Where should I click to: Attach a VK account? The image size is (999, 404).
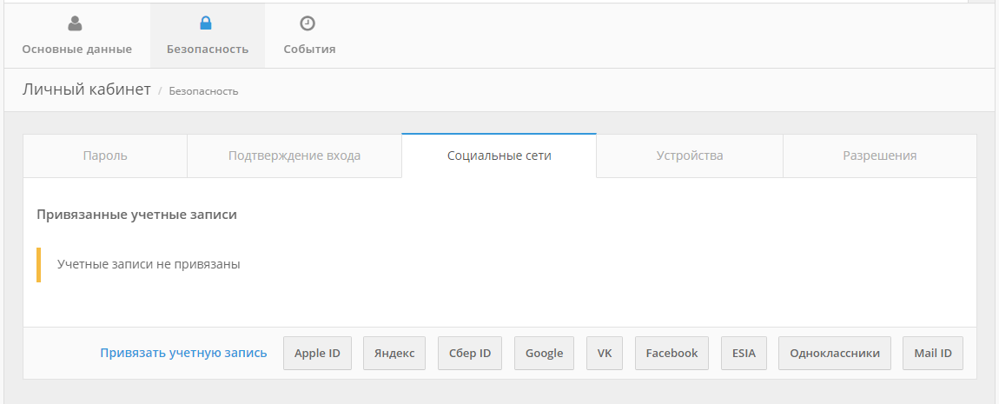(x=605, y=354)
